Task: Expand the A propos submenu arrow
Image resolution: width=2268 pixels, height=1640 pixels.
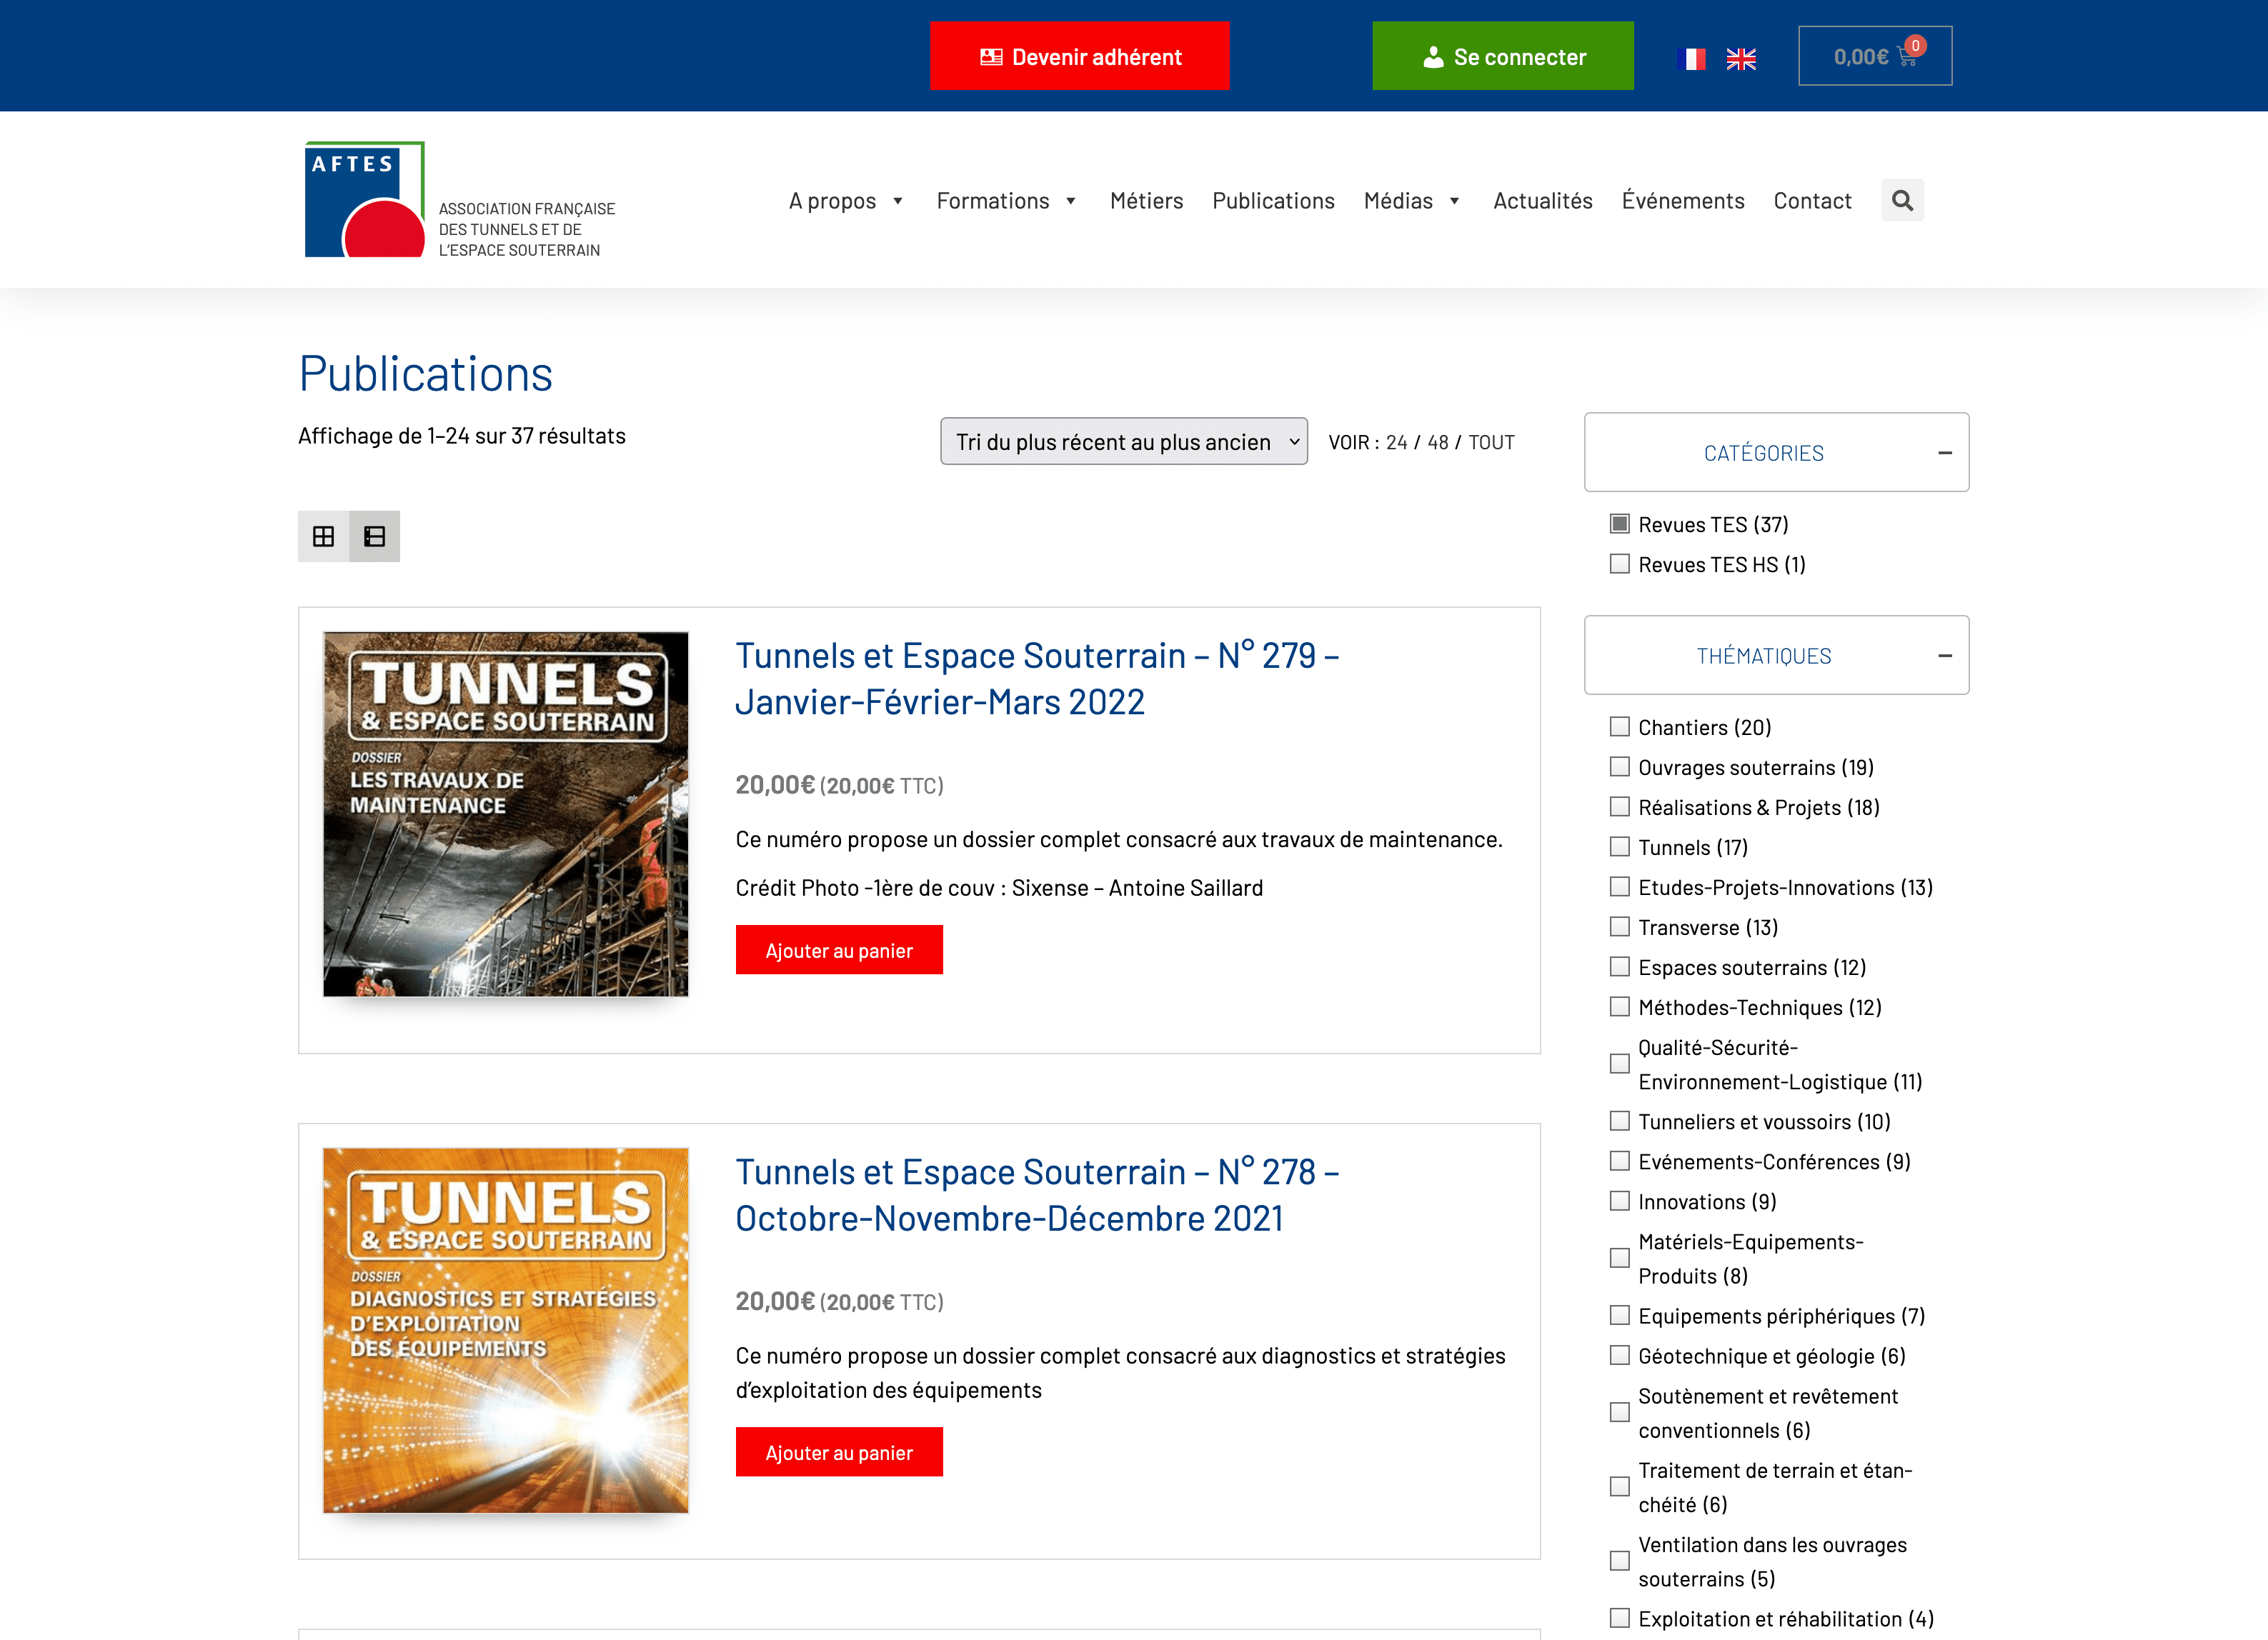Action: point(898,201)
